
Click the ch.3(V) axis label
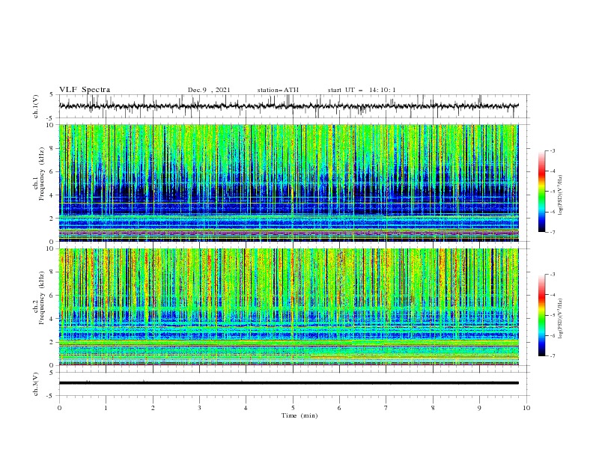[36, 384]
